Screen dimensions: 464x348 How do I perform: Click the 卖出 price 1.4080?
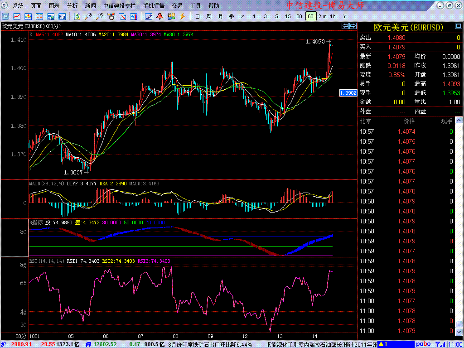pos(396,38)
